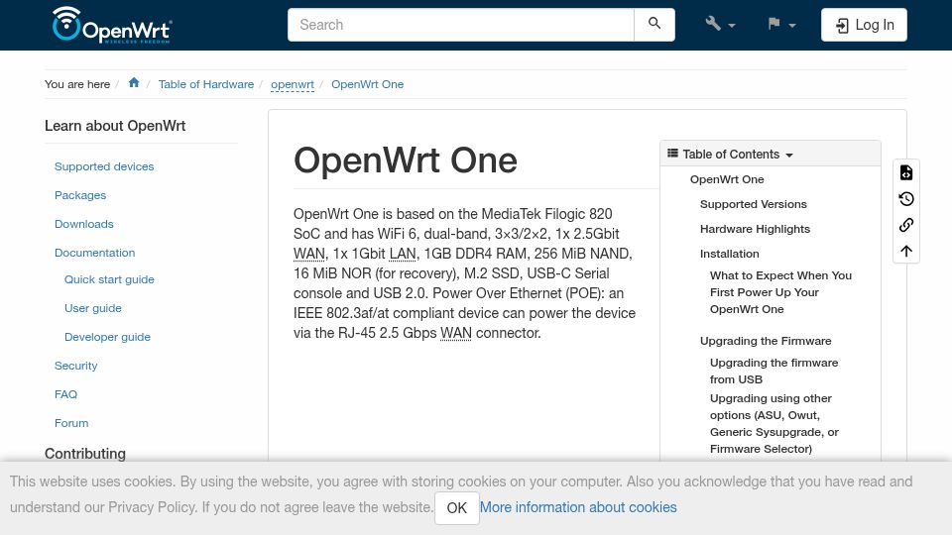Click the OpenWrt logo in the header
The image size is (952, 535).
[112, 25]
